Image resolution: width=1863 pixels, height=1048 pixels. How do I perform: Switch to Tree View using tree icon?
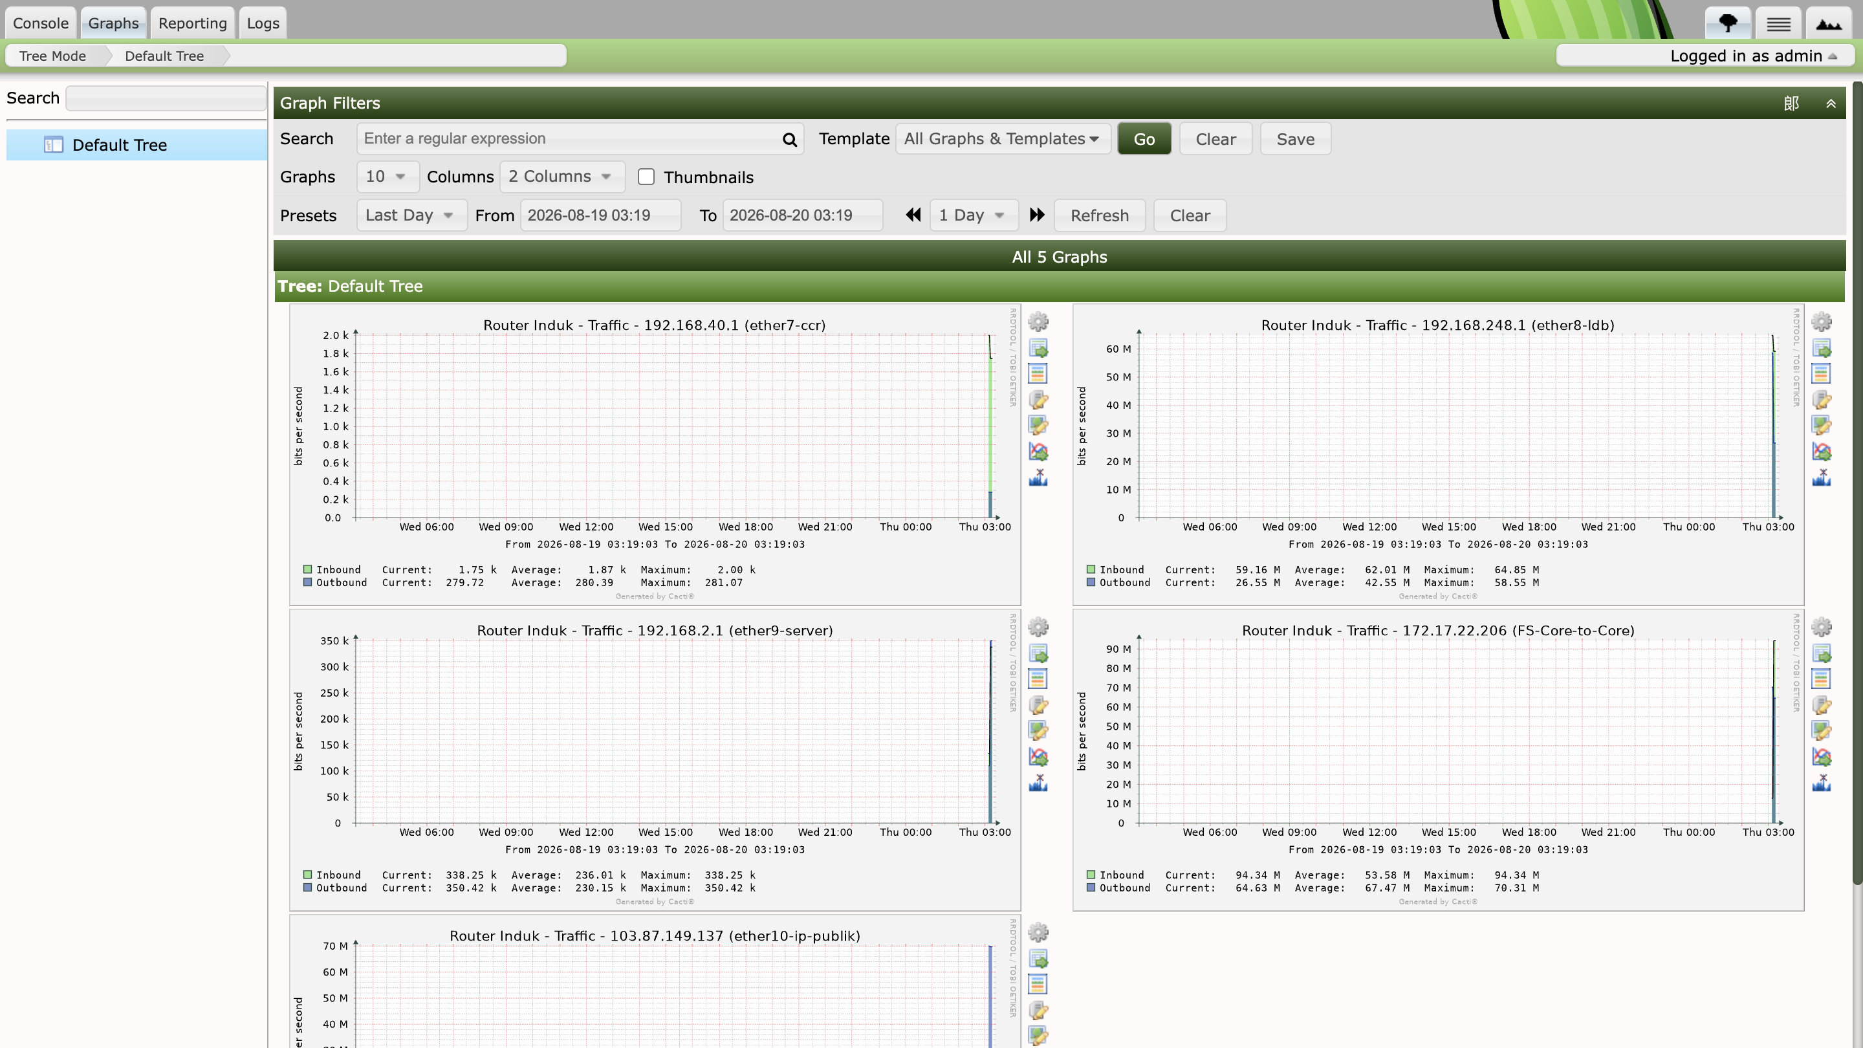coord(1728,23)
